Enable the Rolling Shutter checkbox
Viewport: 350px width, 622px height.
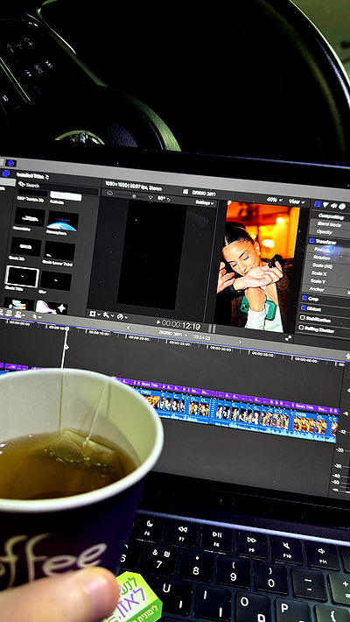(x=302, y=328)
